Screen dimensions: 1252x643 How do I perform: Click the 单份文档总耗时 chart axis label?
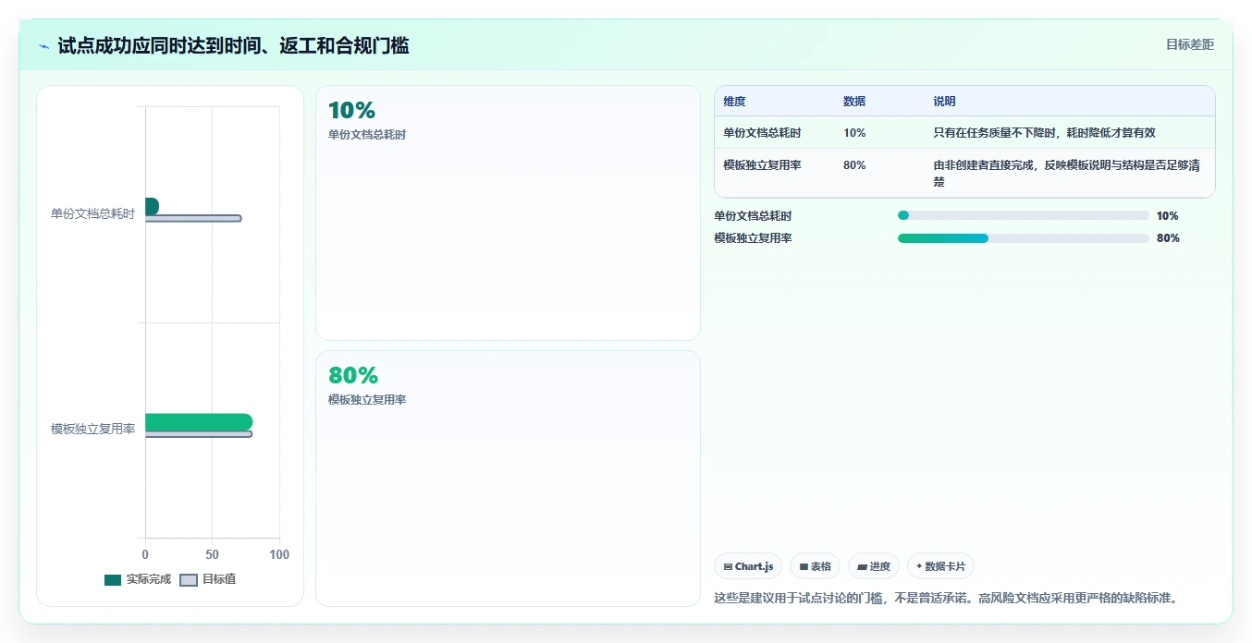click(x=92, y=213)
